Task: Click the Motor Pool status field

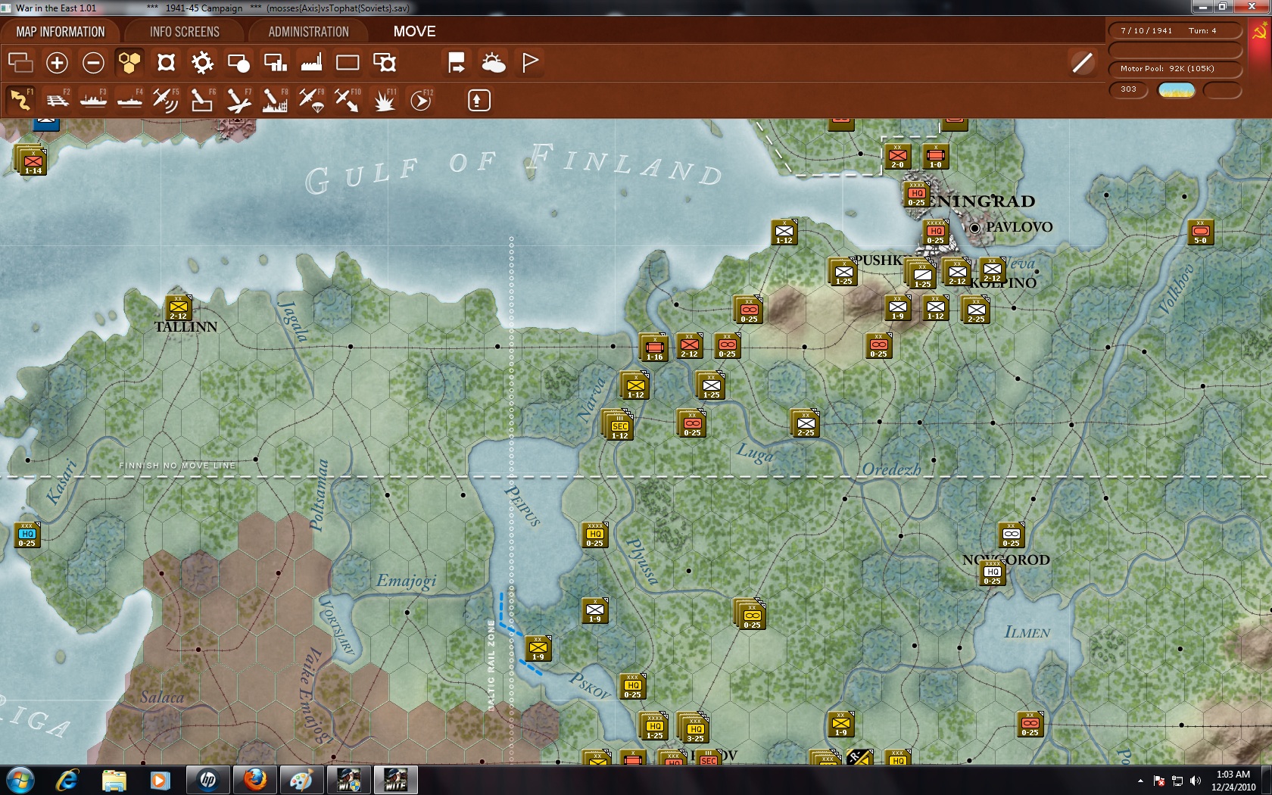Action: click(1174, 69)
